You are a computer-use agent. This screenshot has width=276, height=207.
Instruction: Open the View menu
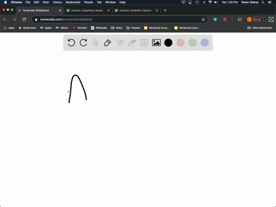46,2
